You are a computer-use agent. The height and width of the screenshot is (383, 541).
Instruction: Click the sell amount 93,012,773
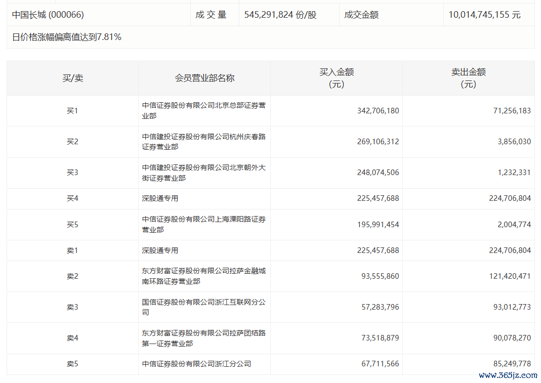coord(512,307)
